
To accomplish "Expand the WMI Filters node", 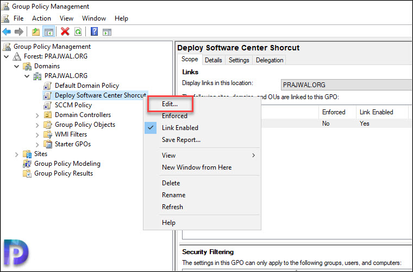I will coord(37,134).
